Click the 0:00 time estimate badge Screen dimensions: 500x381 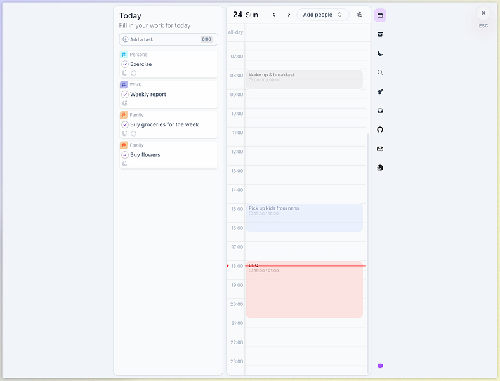(206, 39)
